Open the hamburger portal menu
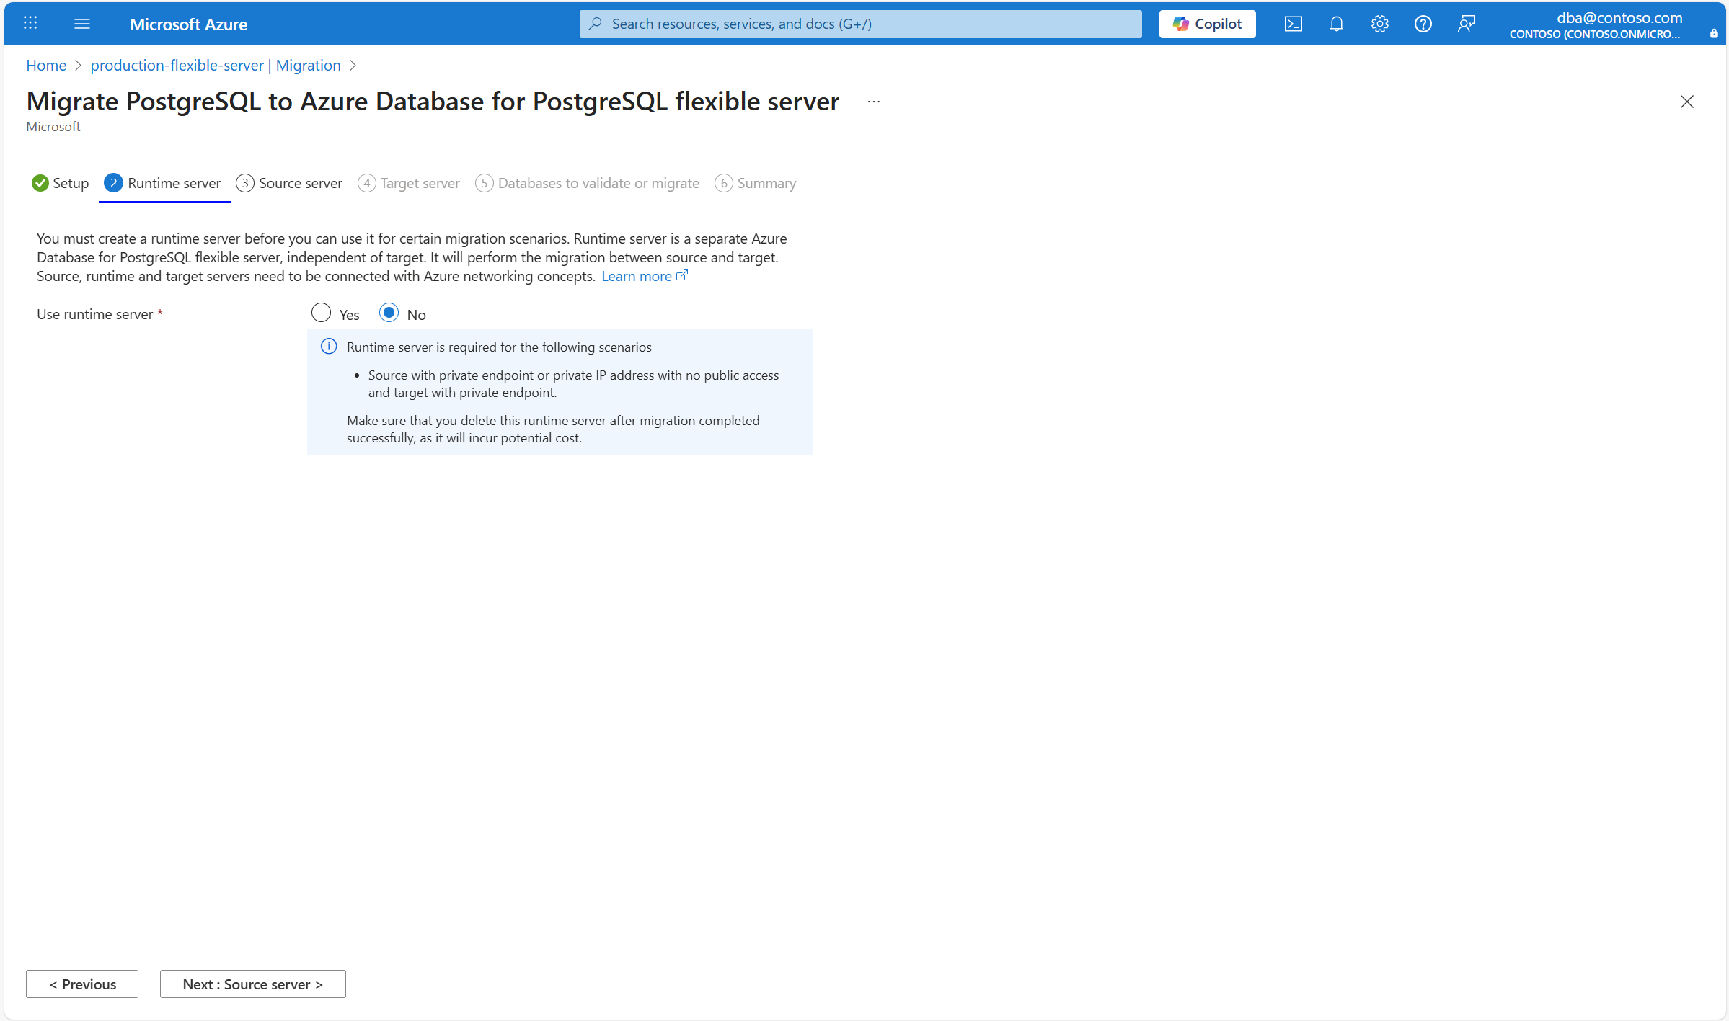 pos(82,24)
